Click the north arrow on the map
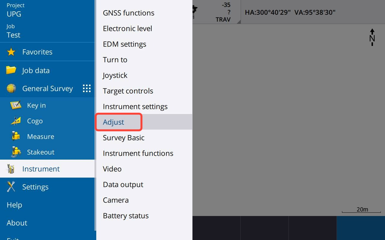 point(372,37)
